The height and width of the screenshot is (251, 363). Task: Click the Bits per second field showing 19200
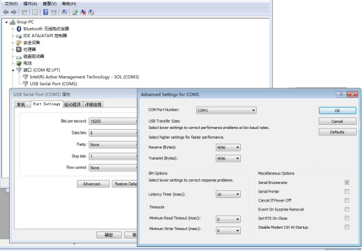(113, 121)
